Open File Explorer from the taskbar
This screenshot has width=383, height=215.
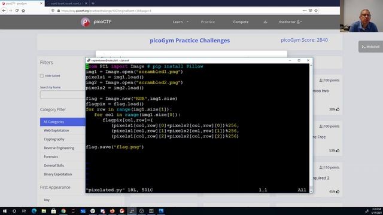[44, 211]
